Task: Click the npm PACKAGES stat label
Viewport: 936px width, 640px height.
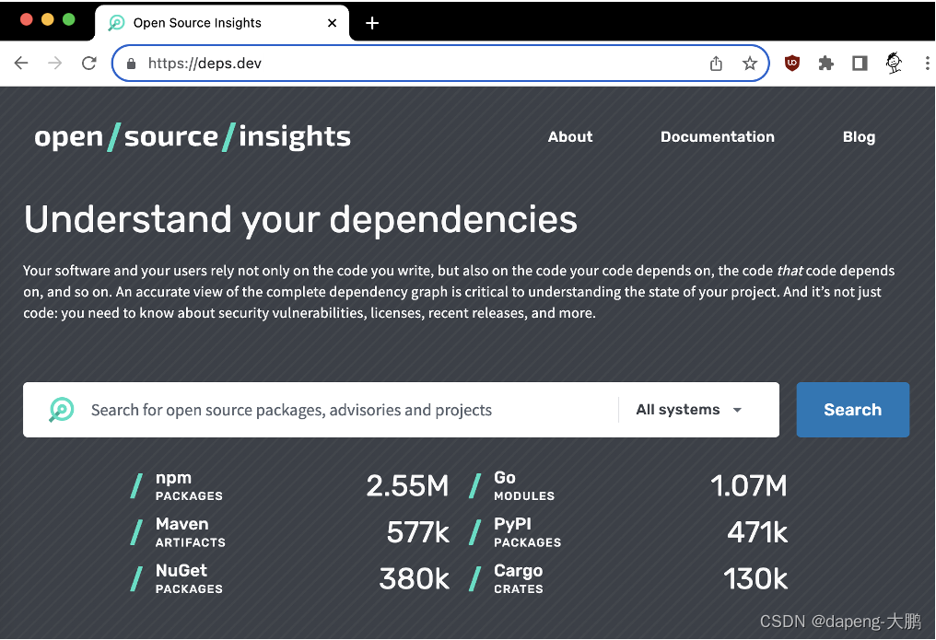Action: [x=189, y=486]
